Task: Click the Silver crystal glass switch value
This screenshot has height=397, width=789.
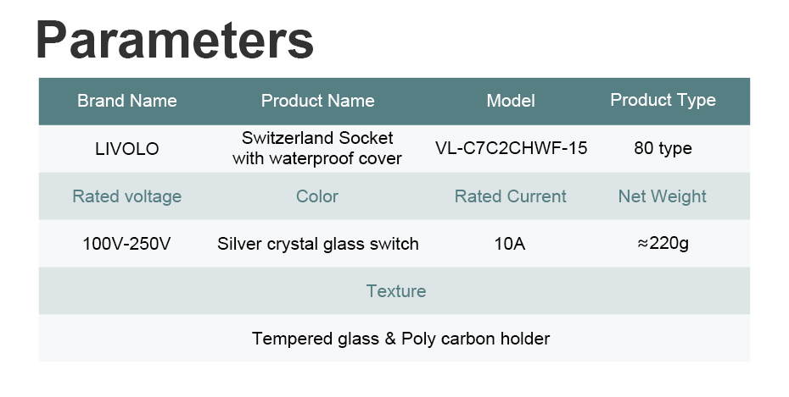Action: [317, 244]
